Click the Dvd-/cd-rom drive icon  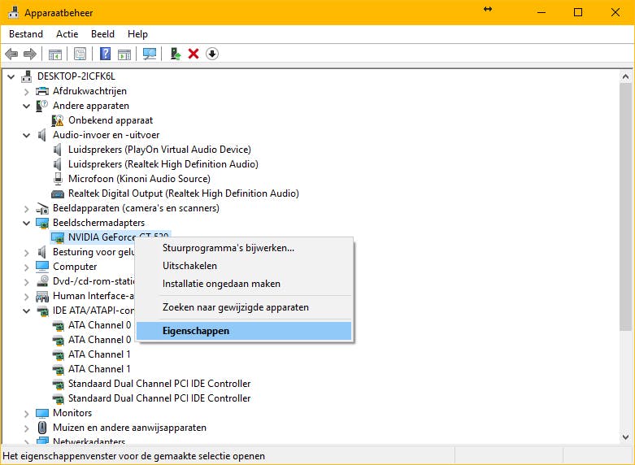point(42,281)
